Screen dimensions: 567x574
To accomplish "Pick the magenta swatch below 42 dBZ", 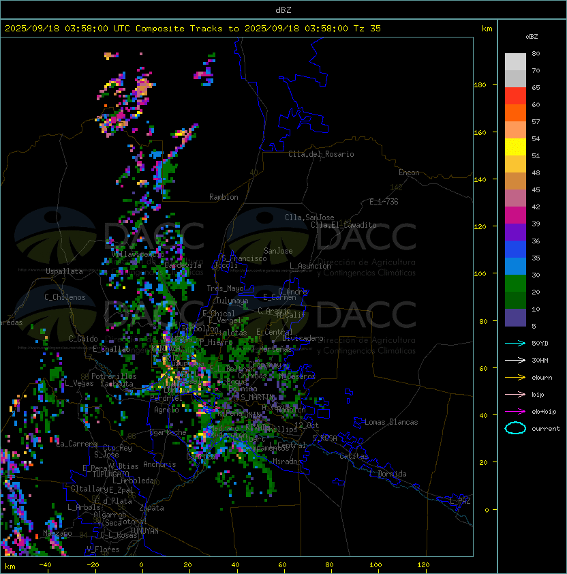I will pos(515,215).
